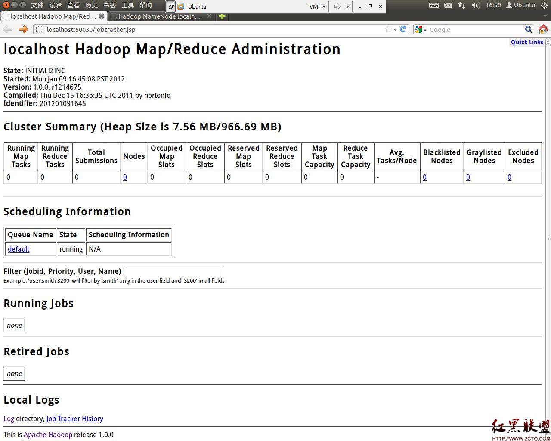Image resolution: width=551 pixels, height=441 pixels.
Task: Open the 文件 menu
Action: coord(37,5)
